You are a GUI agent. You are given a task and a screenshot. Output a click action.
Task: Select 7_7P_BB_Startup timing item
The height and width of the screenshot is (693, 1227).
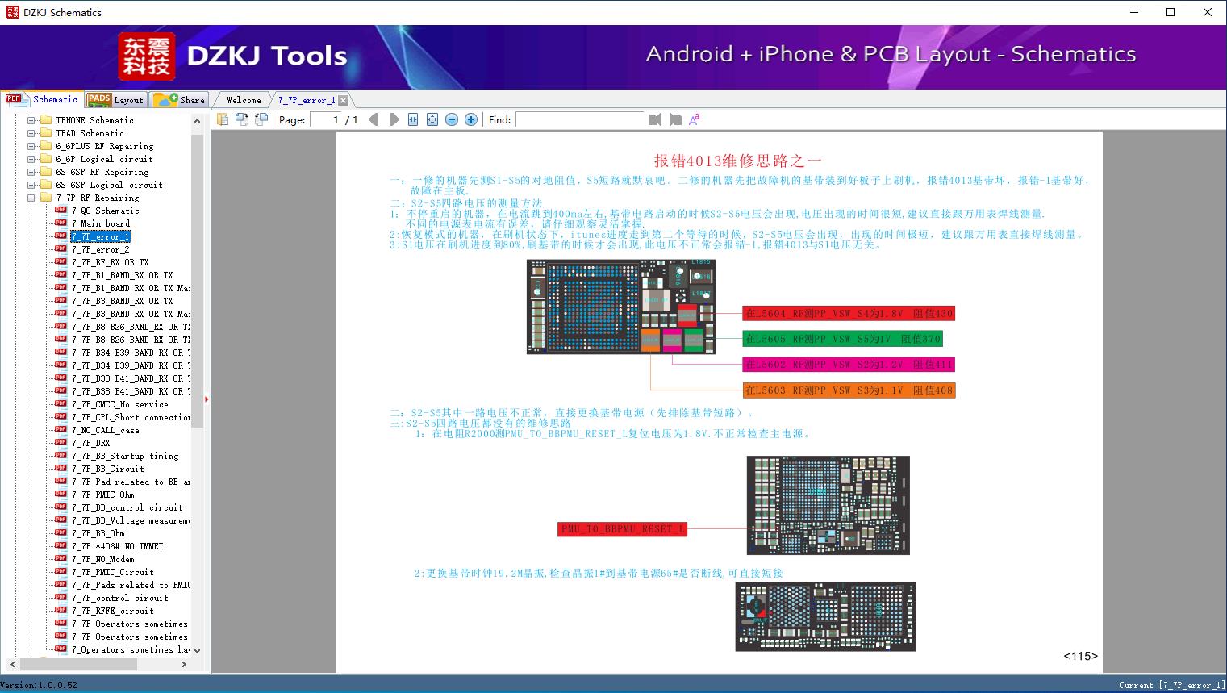[125, 456]
